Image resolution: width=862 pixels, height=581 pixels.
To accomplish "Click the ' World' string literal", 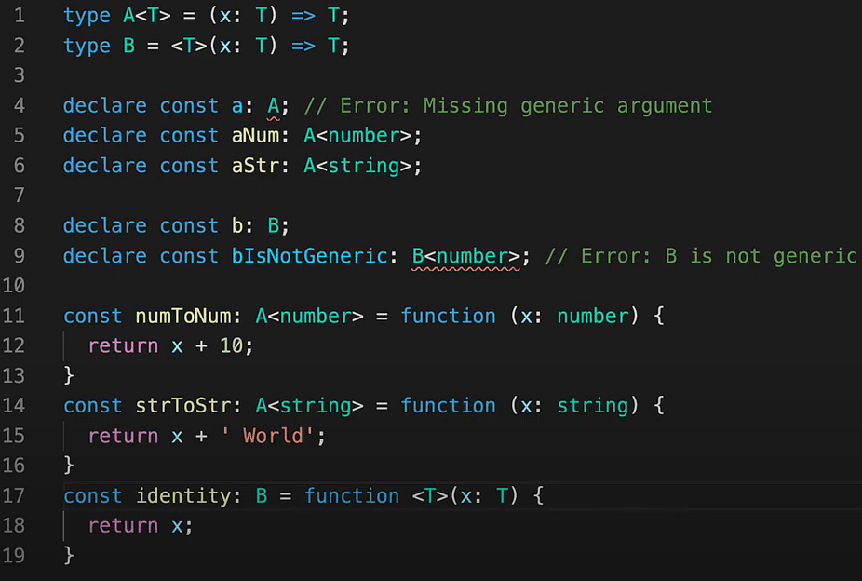I will tap(274, 436).
